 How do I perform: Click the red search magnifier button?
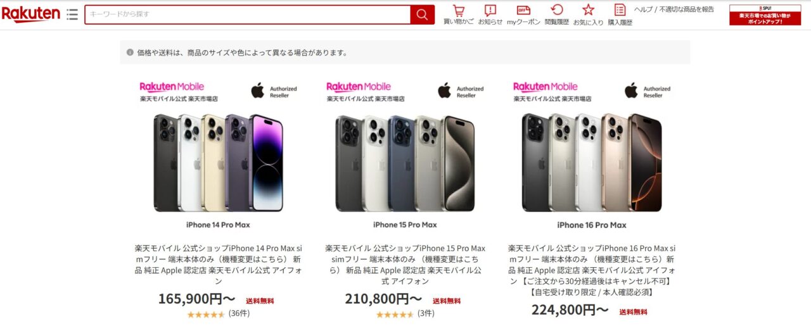[422, 14]
